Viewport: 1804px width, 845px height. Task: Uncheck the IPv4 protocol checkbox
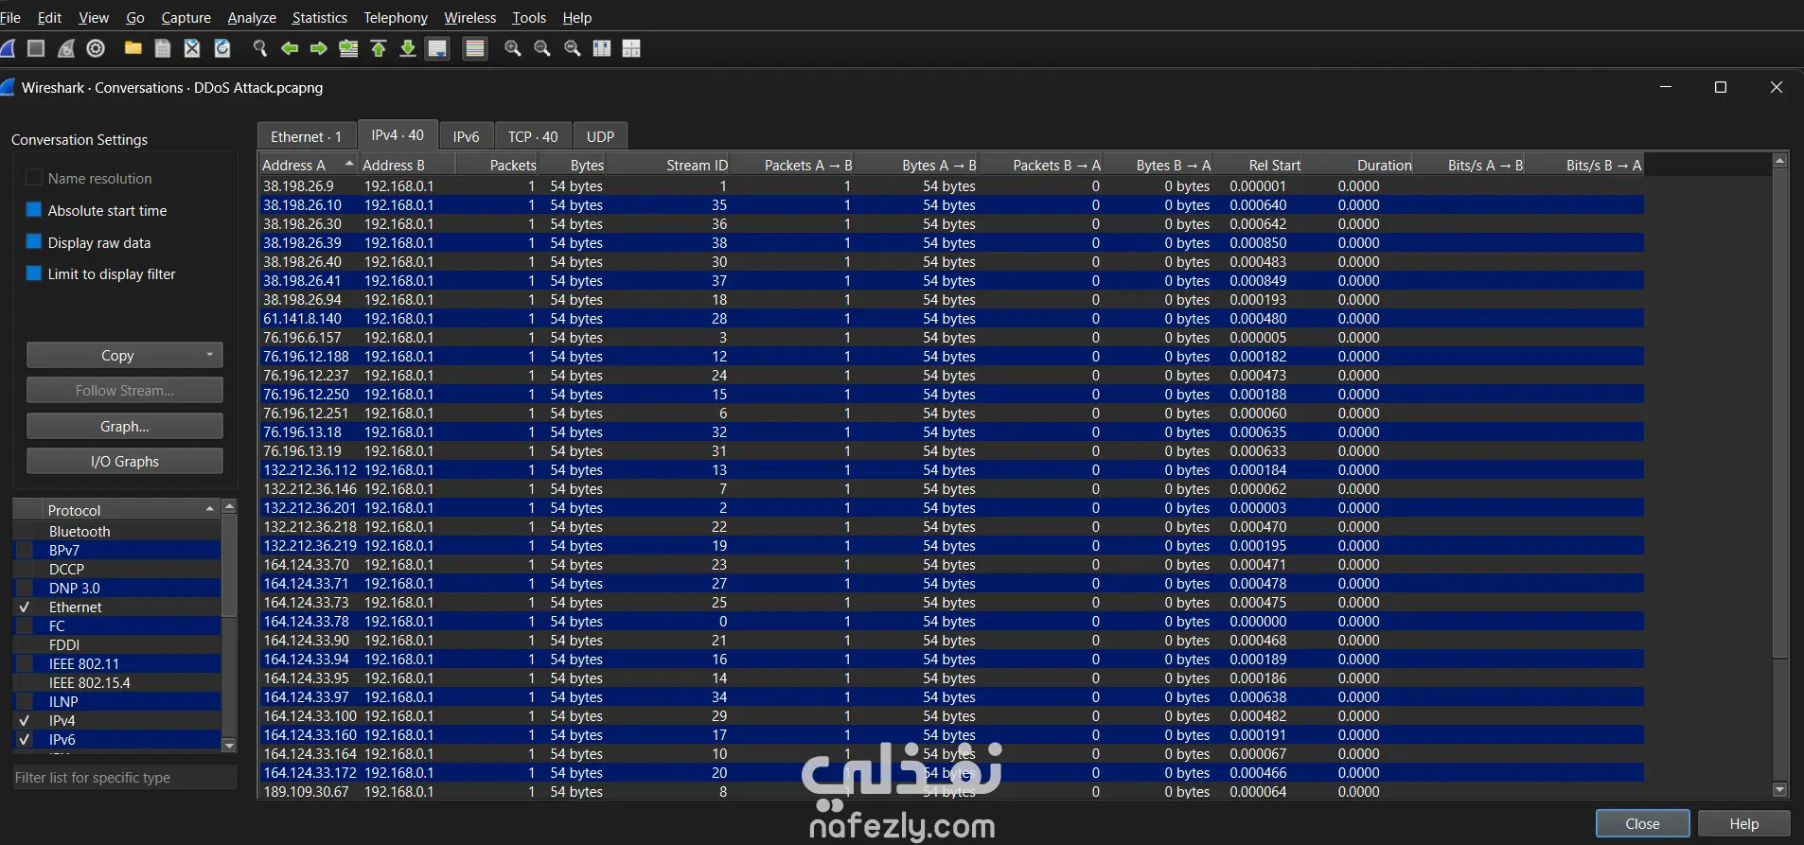coord(25,721)
